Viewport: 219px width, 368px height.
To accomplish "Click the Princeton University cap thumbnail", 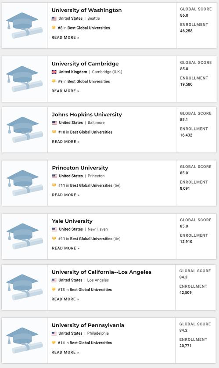I will [25, 183].
